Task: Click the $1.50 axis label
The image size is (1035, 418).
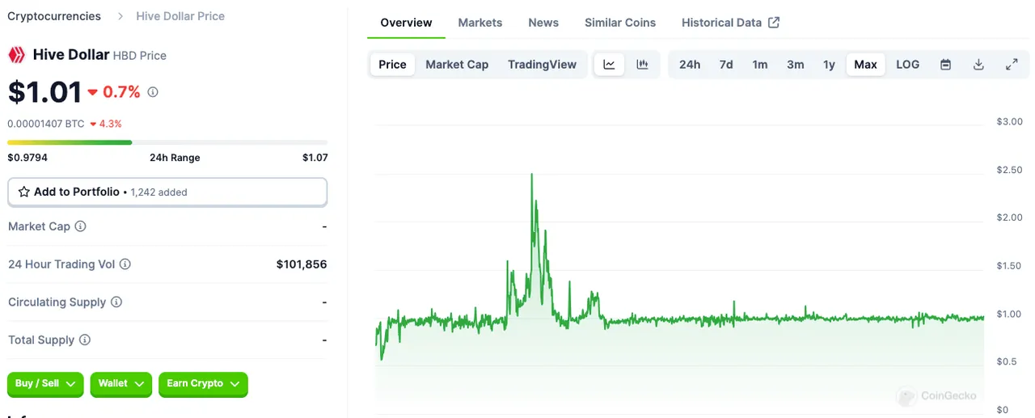Action: [x=1010, y=266]
